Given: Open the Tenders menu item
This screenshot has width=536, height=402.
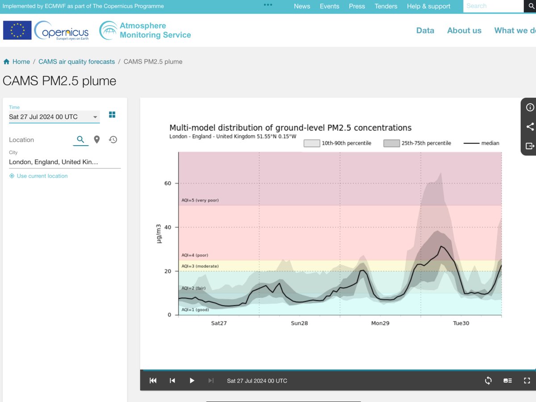Looking at the screenshot, I should click(x=386, y=6).
